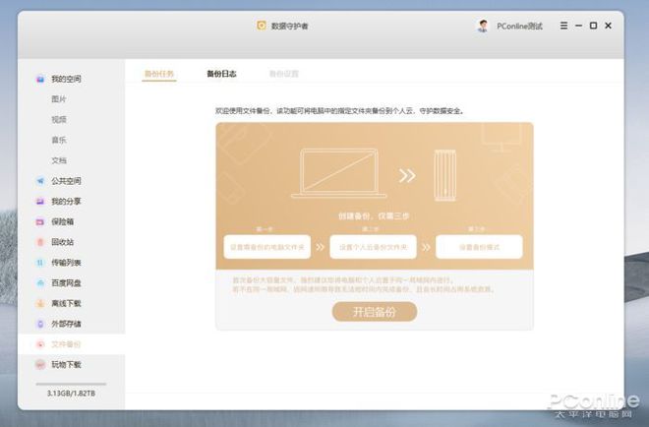Click the 我的分享 sidebar icon

tap(40, 202)
